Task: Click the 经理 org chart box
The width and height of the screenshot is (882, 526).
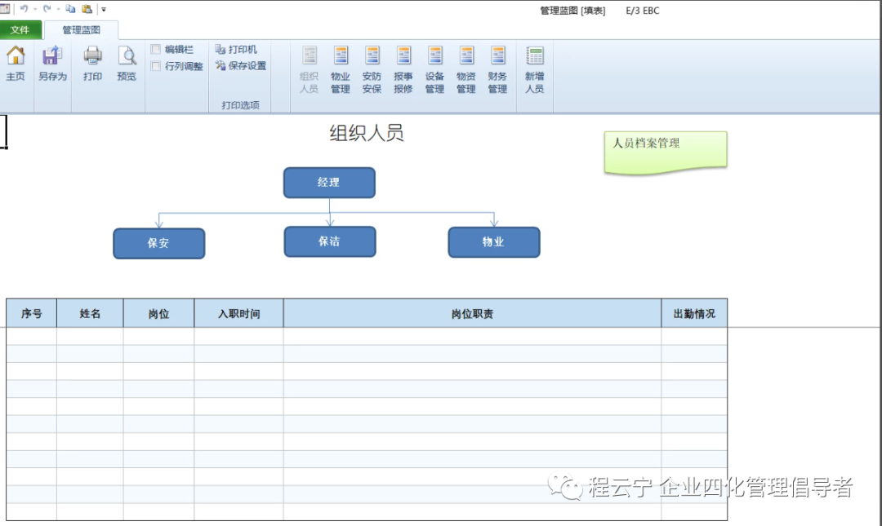Action: [329, 182]
